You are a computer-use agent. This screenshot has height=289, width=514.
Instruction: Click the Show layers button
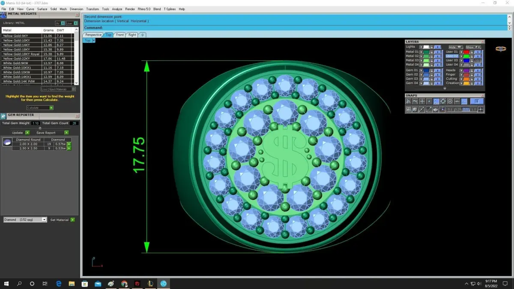pyautogui.click(x=473, y=47)
